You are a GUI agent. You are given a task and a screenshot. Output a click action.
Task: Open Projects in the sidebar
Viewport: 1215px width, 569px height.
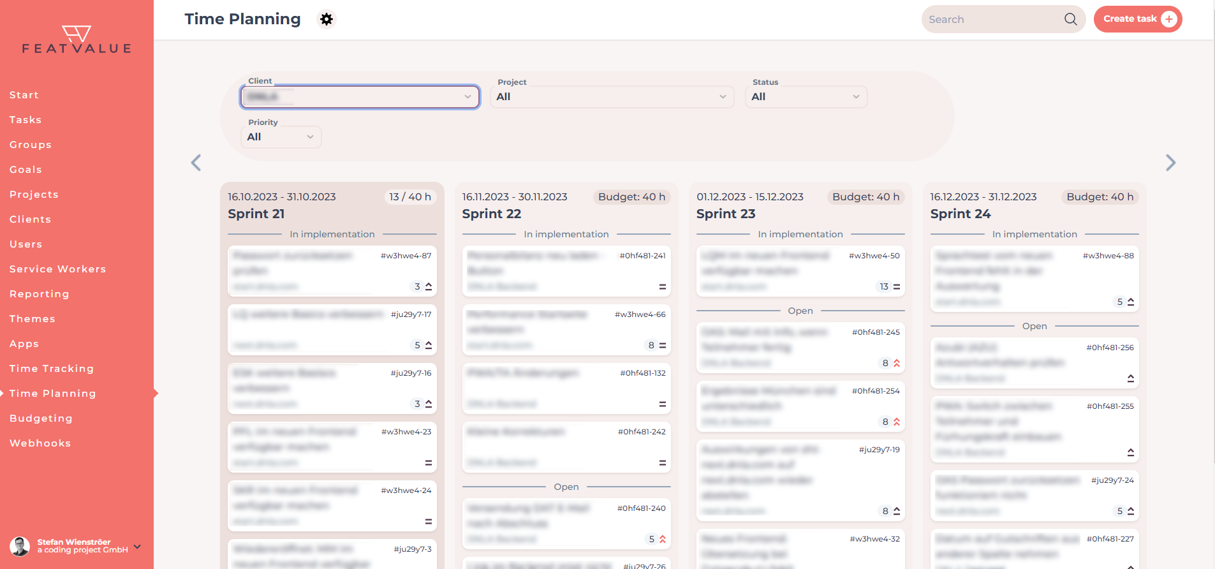click(34, 195)
